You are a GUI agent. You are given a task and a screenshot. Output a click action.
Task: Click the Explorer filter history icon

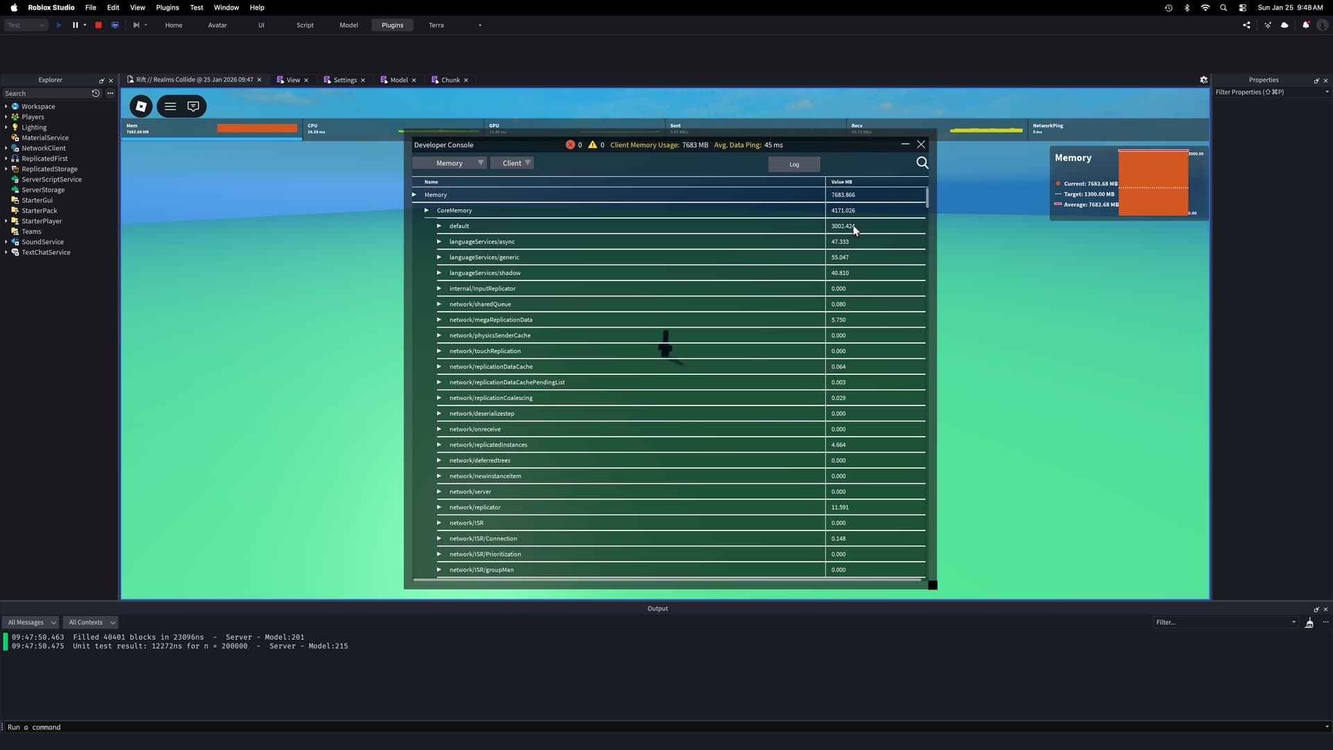coord(96,93)
